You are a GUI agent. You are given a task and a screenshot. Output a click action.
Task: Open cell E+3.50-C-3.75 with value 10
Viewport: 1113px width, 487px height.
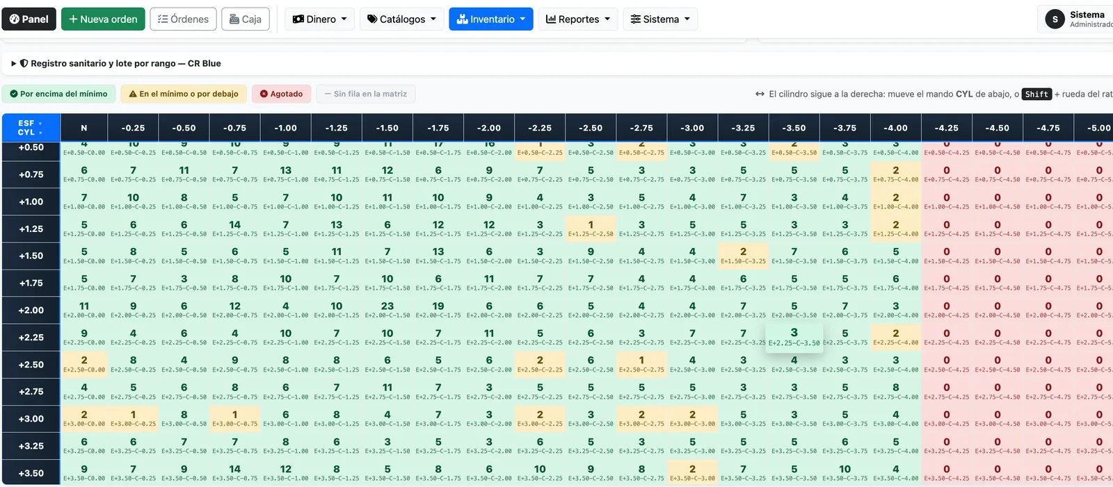coord(845,472)
